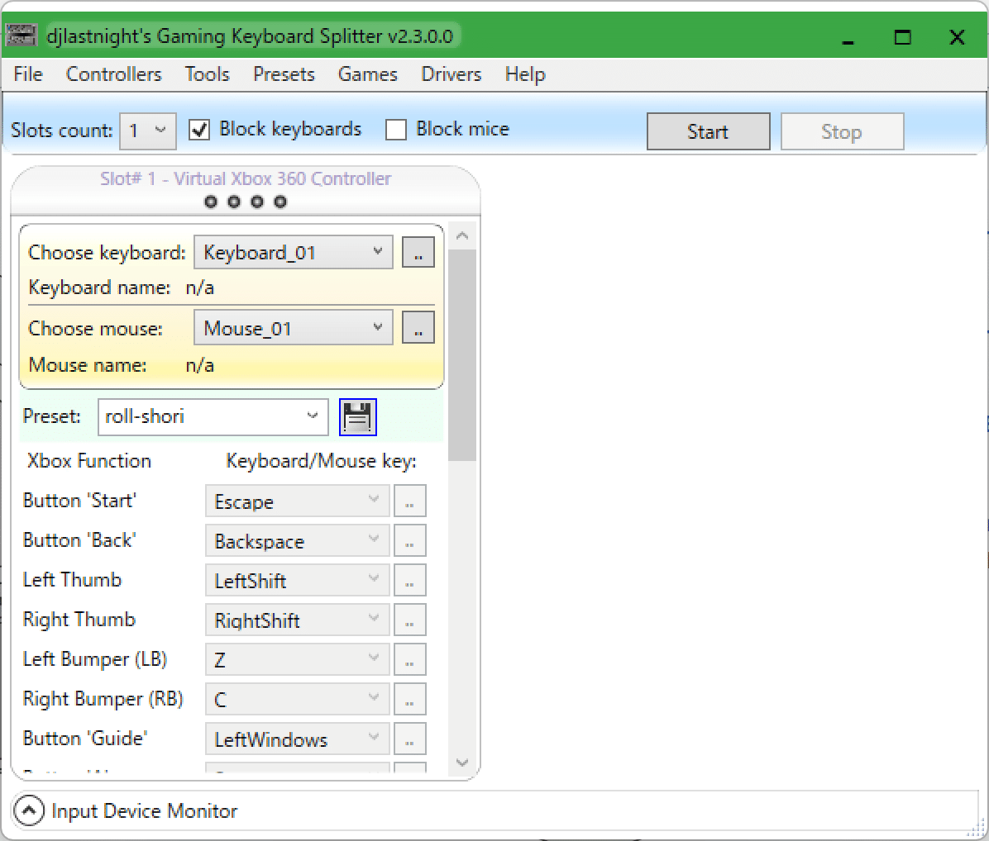Detect key for Left Bumper (LB) row
989x841 pixels.
(x=410, y=660)
